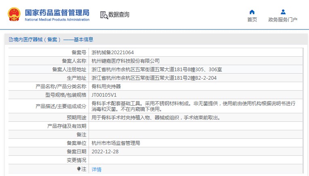Click the 备案日期 row label

tap(76, 152)
